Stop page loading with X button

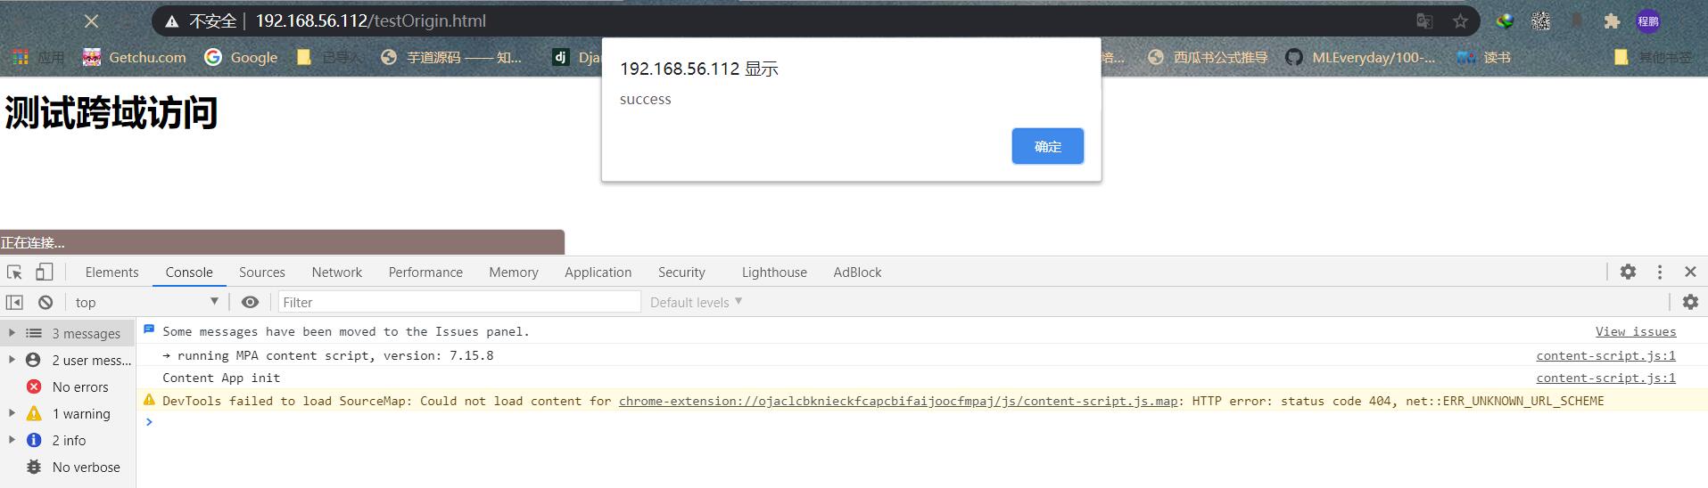[92, 20]
